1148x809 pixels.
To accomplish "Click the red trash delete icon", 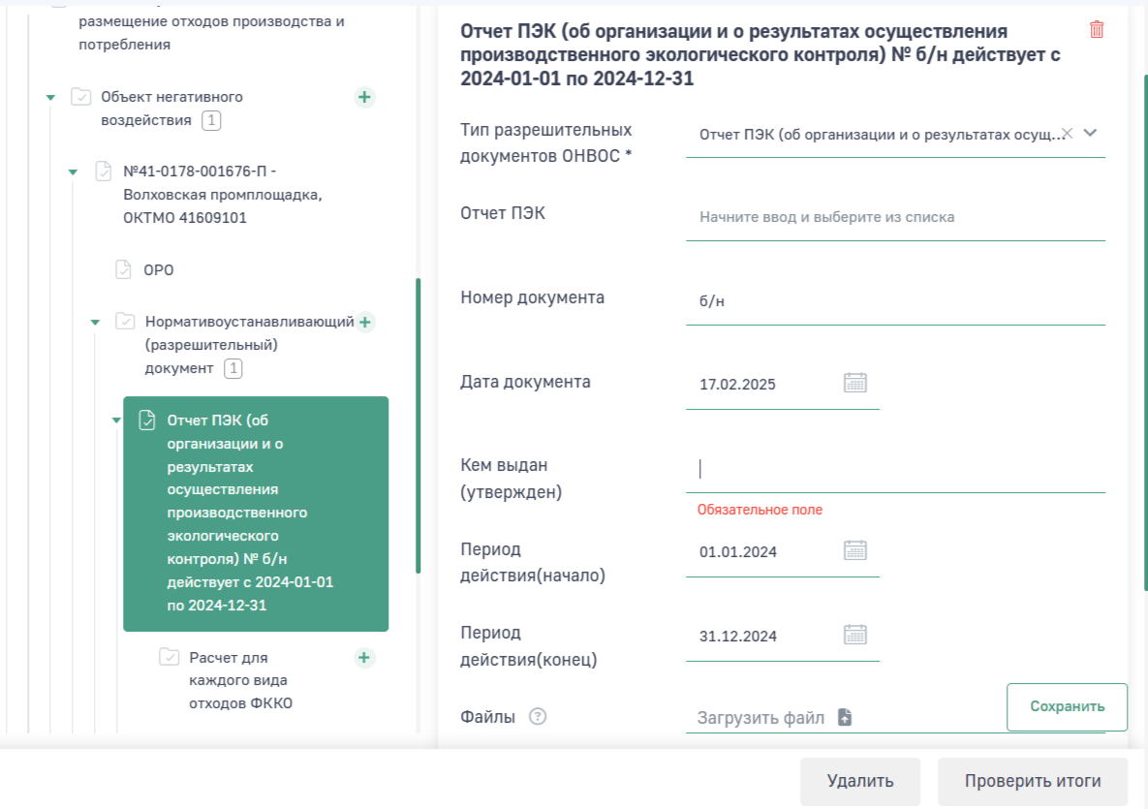I will tap(1097, 29).
